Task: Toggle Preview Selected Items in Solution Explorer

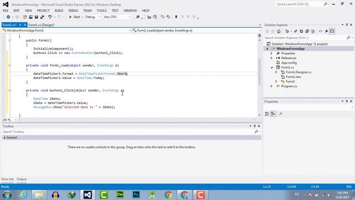Action: [x=332, y=31]
